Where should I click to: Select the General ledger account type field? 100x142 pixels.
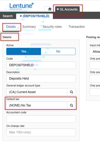point(37,92)
